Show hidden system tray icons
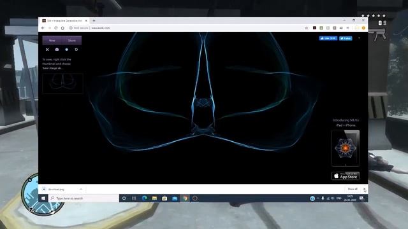The image size is (408, 229). [318, 198]
